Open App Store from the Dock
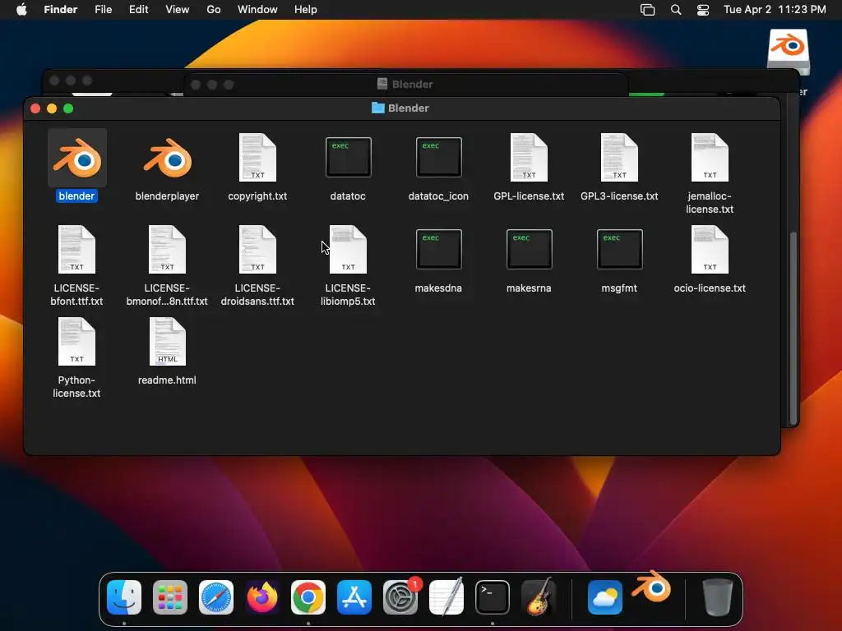842x631 pixels. (x=354, y=596)
